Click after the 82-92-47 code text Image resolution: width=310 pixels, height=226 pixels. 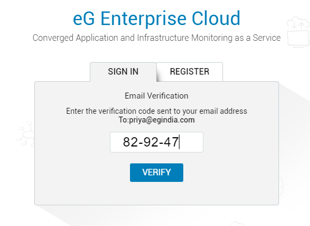(x=179, y=142)
